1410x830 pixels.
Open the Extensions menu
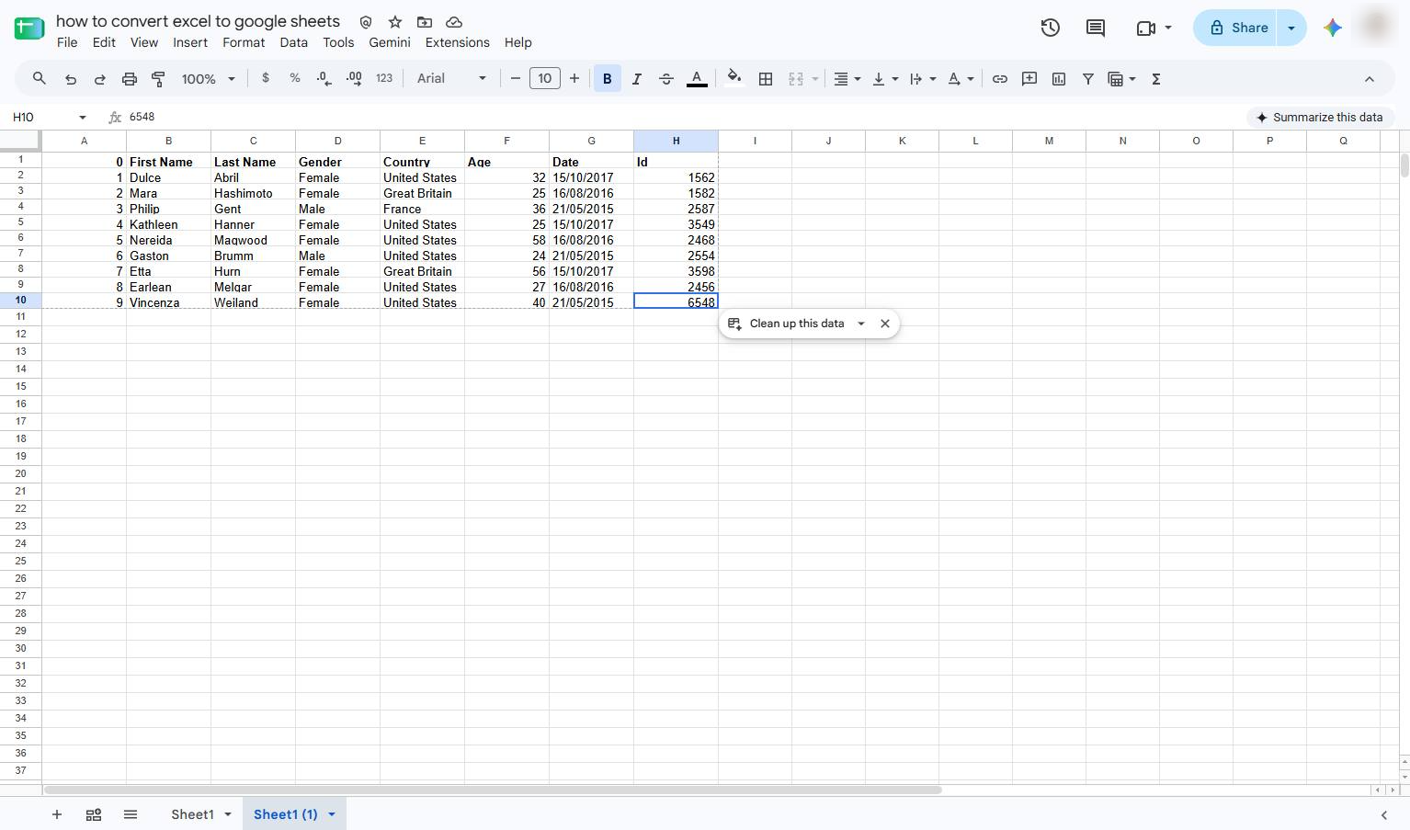(457, 42)
